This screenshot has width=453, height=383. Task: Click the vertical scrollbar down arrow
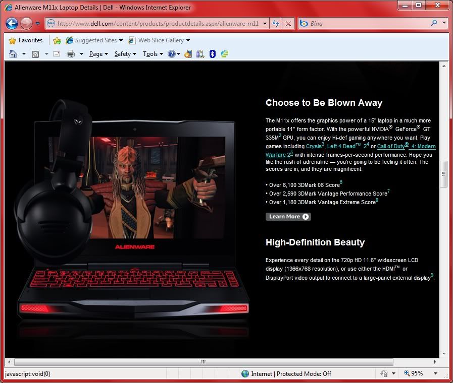point(444,353)
